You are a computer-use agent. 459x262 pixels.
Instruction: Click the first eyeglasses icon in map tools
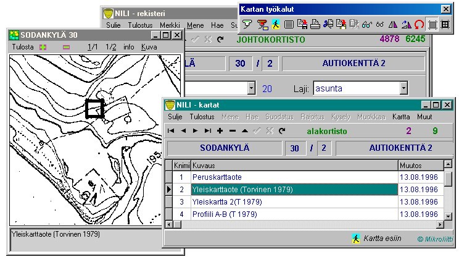point(366,25)
